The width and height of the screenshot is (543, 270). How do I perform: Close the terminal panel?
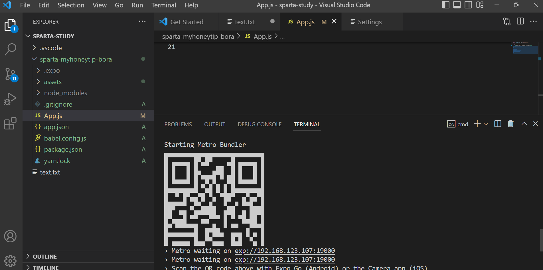point(535,123)
